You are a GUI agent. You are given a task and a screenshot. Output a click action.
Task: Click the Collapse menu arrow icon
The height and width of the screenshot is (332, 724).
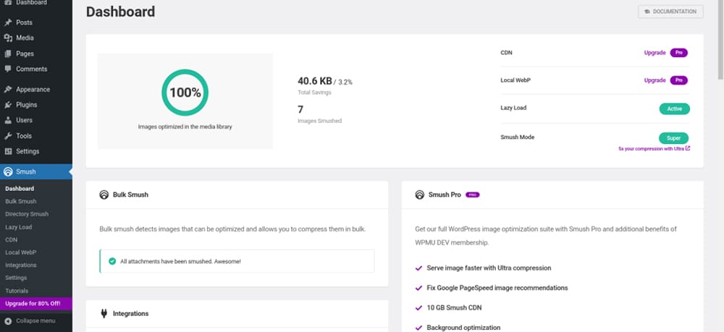click(x=8, y=321)
